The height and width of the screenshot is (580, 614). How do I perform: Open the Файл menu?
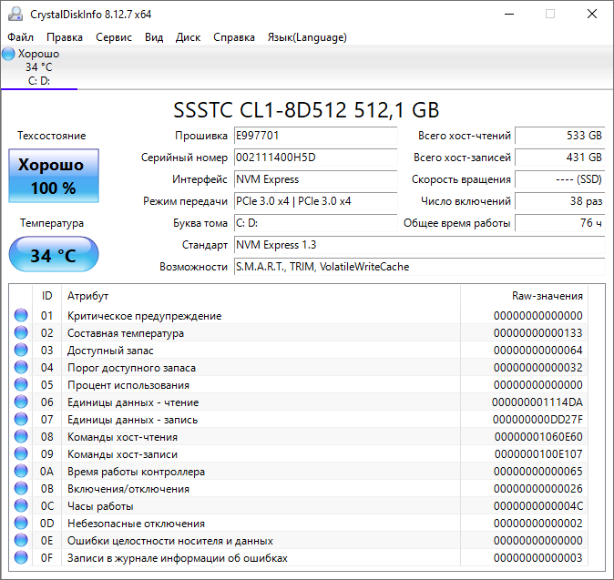[20, 37]
